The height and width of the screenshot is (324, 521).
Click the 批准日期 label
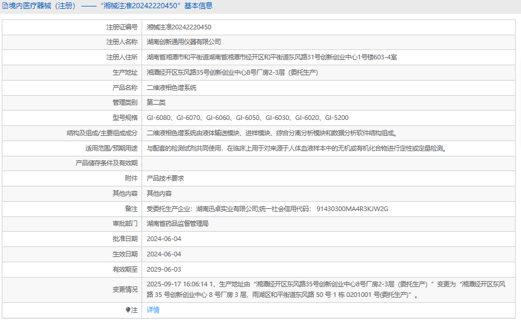tap(125, 239)
